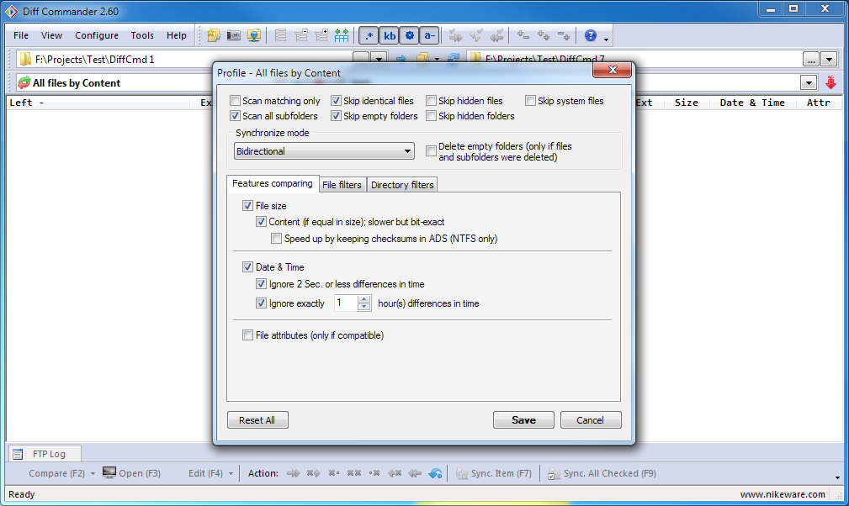This screenshot has width=849, height=506.
Task: Open the Configure menu
Action: 97,35
